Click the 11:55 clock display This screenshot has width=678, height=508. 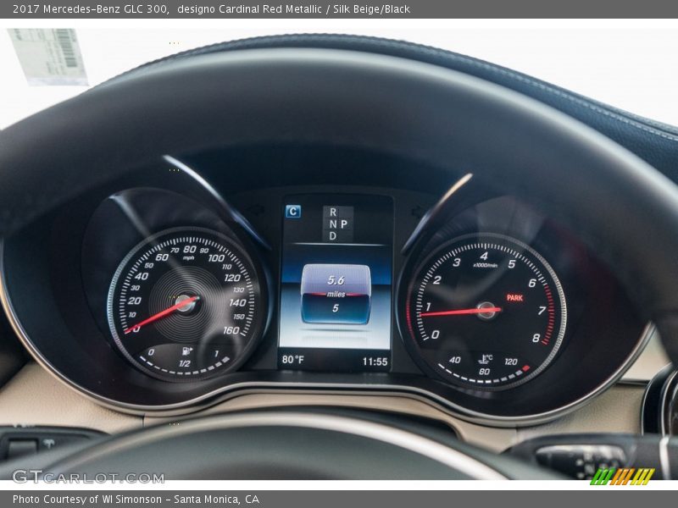click(375, 362)
